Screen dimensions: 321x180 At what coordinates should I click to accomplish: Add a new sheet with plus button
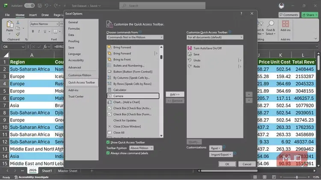(92, 171)
